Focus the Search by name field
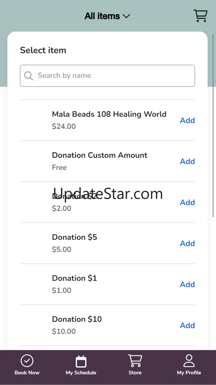 pos(107,76)
